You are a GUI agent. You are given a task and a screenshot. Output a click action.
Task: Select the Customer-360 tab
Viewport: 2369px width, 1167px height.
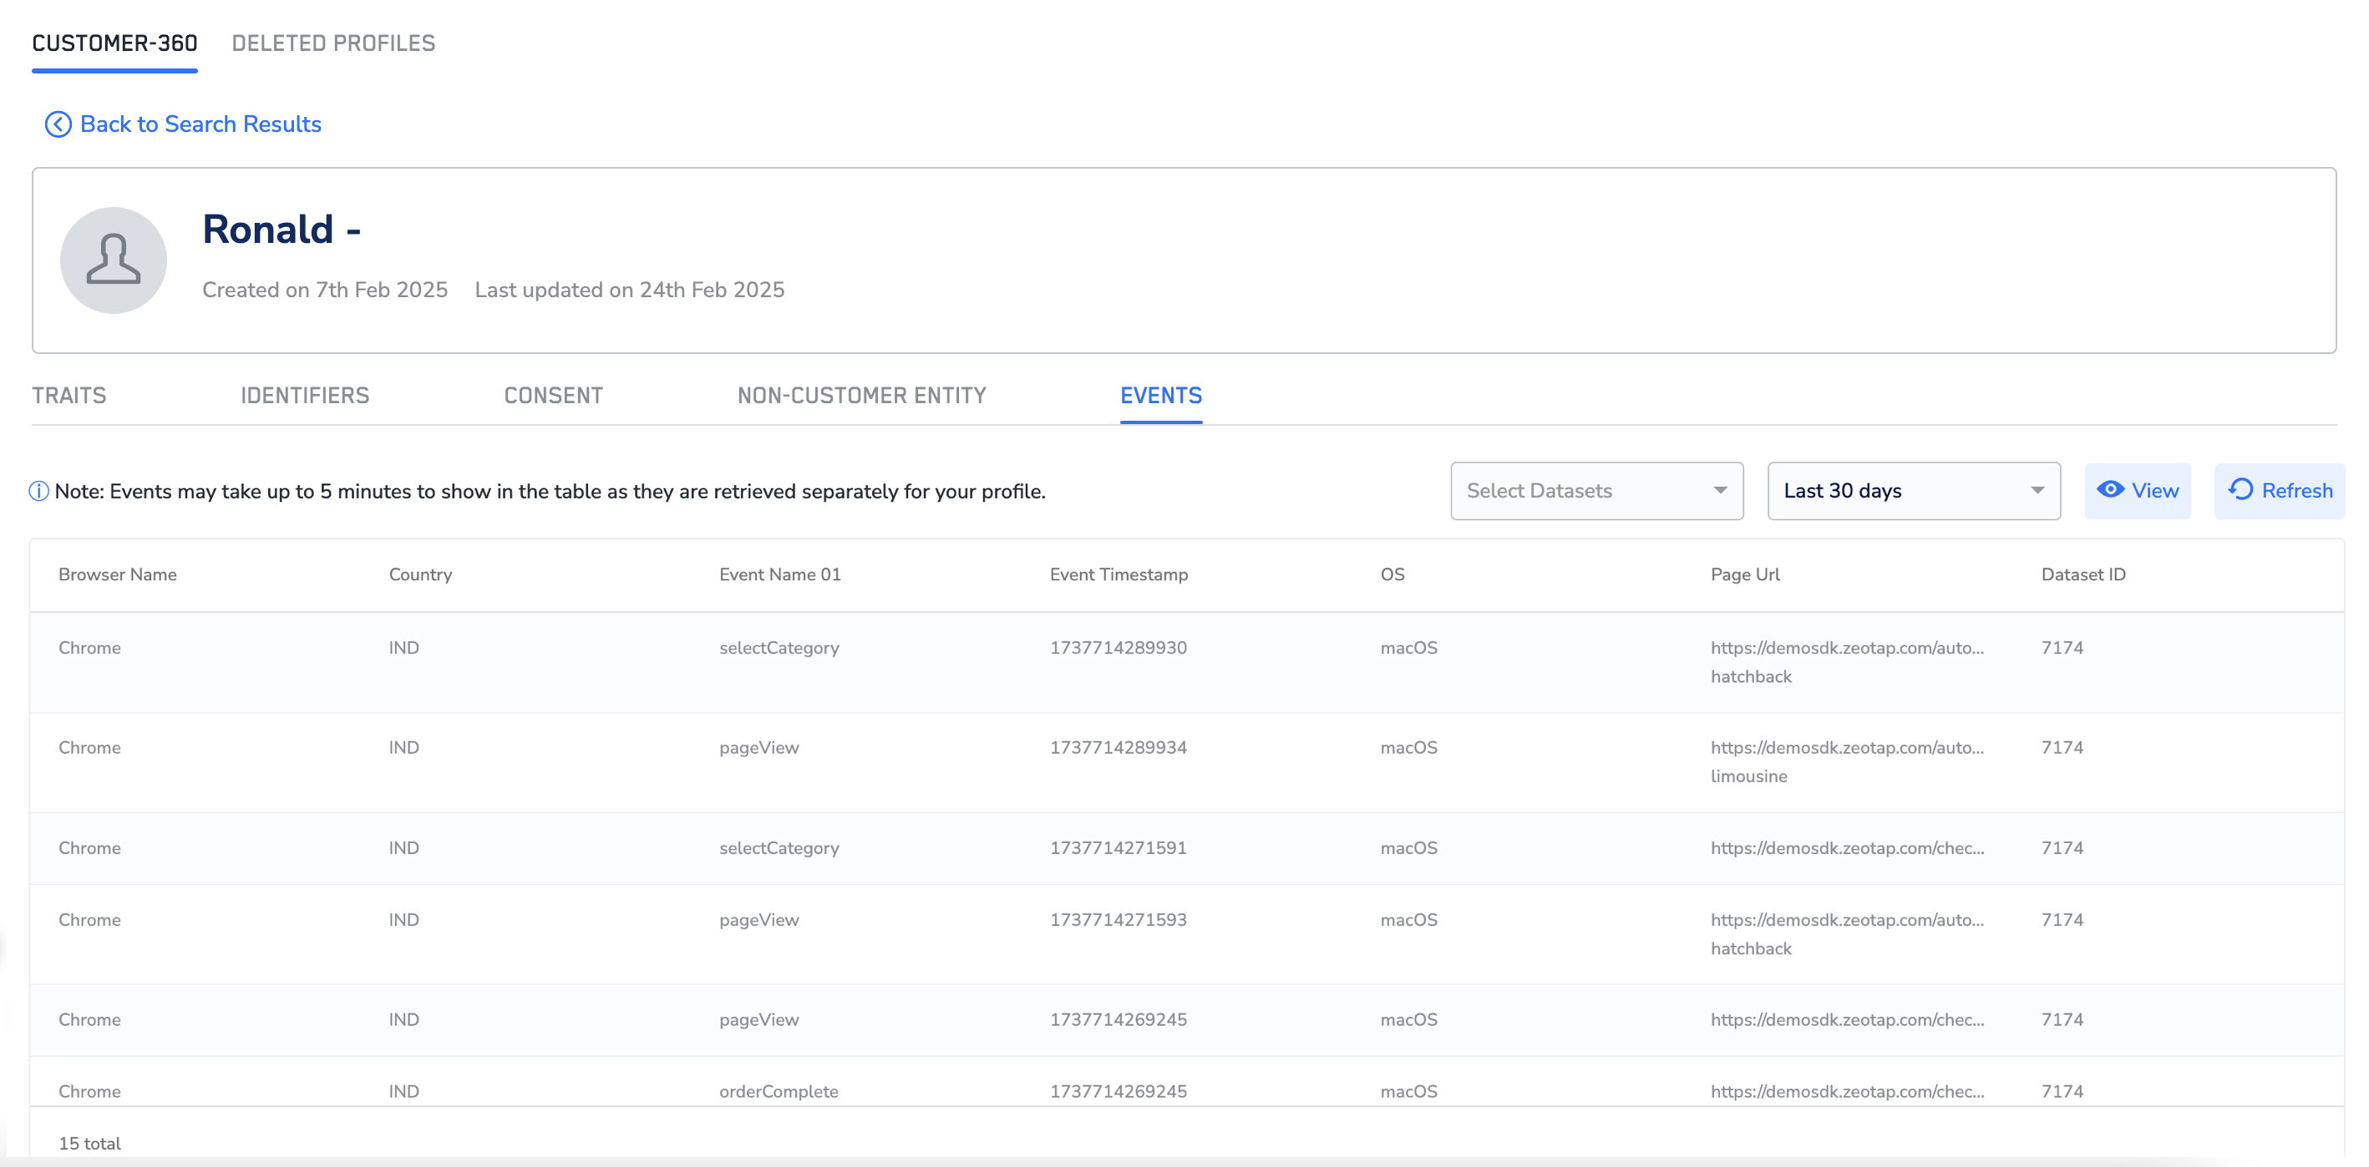coord(115,43)
